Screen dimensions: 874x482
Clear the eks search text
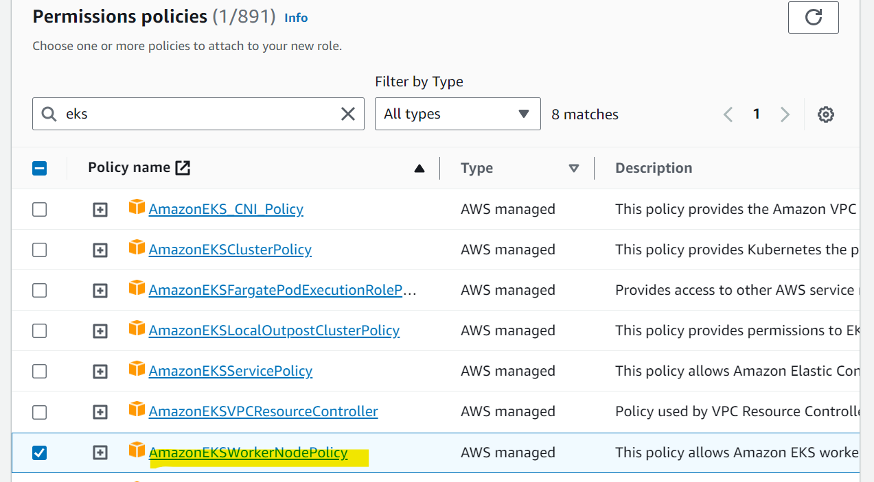click(348, 114)
